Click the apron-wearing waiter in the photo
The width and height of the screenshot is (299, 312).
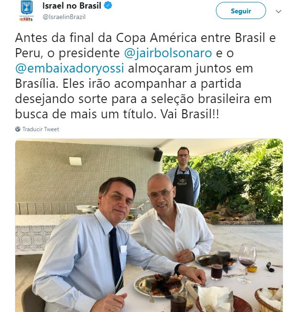[184, 176]
